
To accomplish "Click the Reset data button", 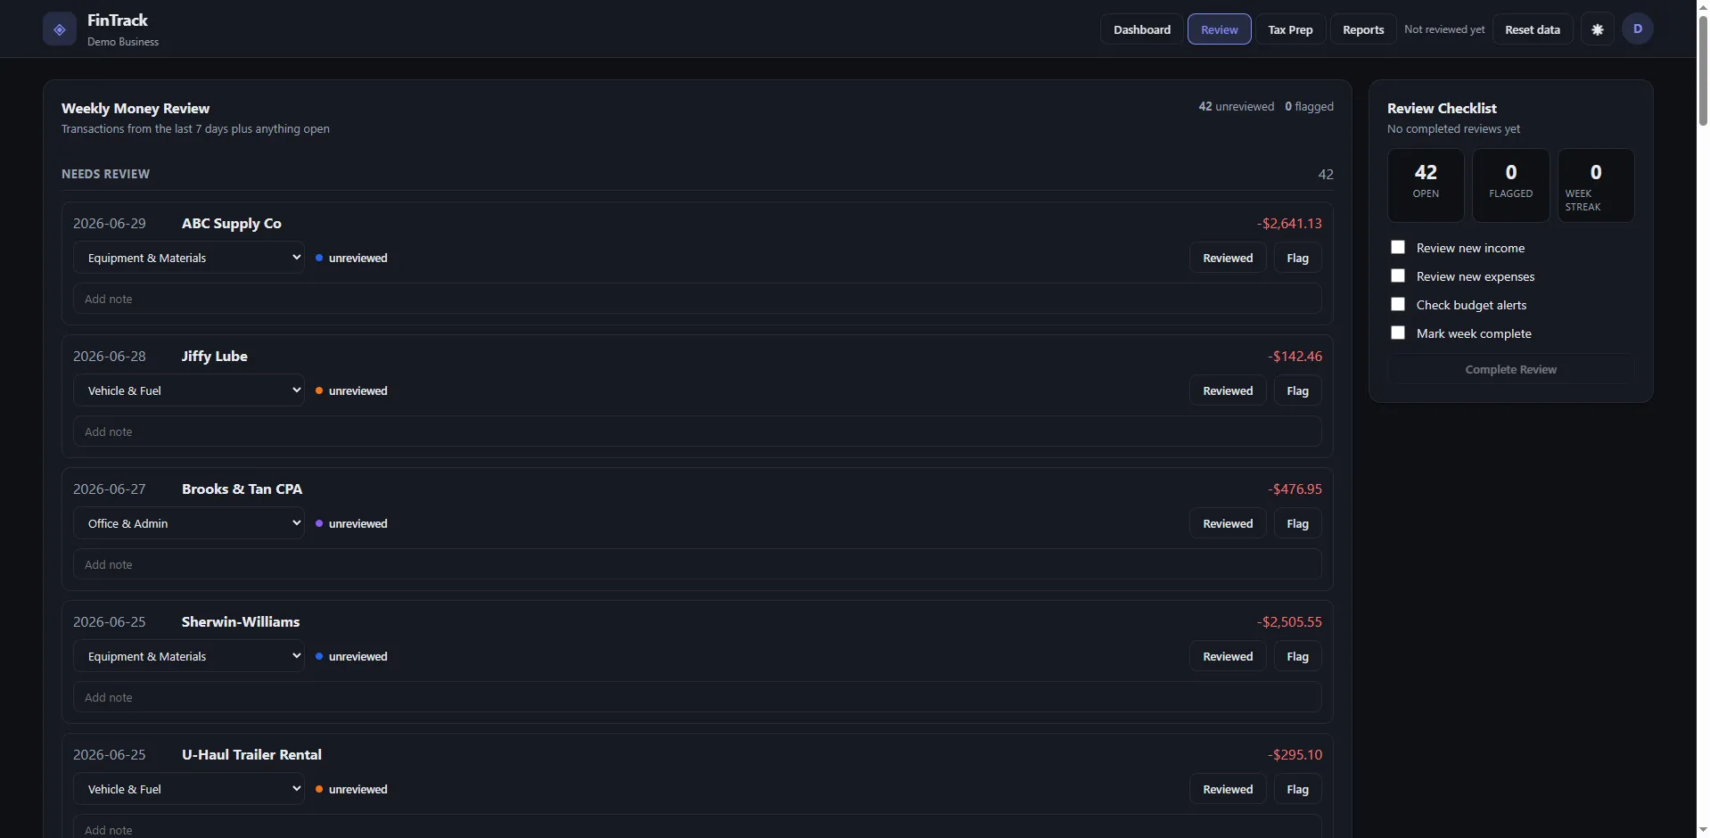I will (1533, 29).
